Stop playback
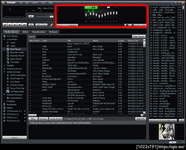Image resolution: width=186 pixels, height=150 pixels. click(20, 25)
